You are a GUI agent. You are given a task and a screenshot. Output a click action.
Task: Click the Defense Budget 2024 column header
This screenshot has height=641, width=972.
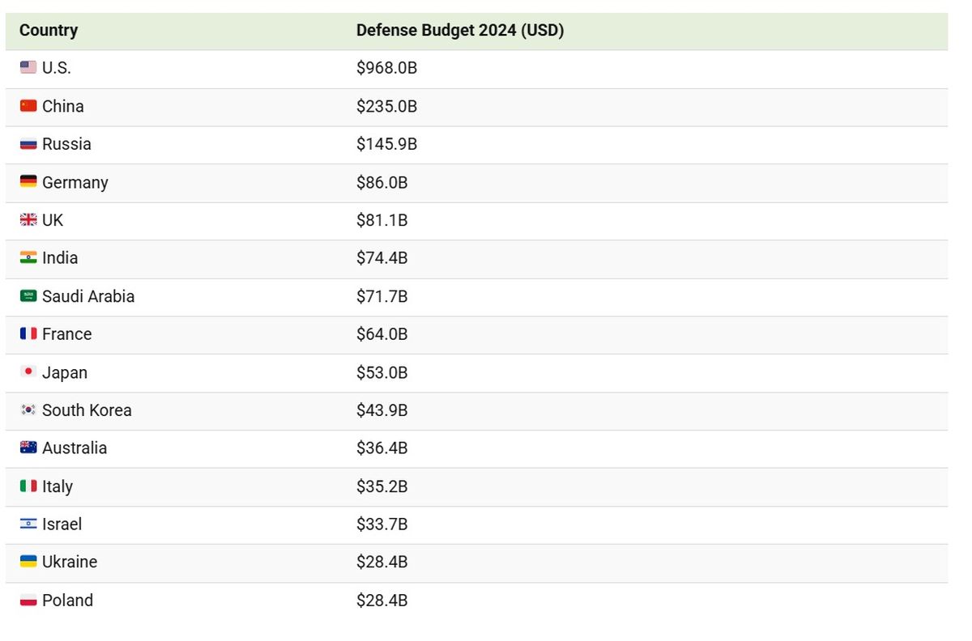click(x=460, y=31)
